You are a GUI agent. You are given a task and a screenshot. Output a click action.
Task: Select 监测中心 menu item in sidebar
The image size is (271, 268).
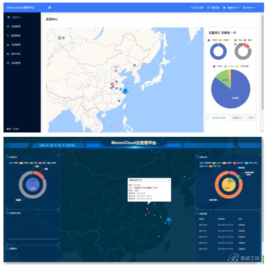17,17
